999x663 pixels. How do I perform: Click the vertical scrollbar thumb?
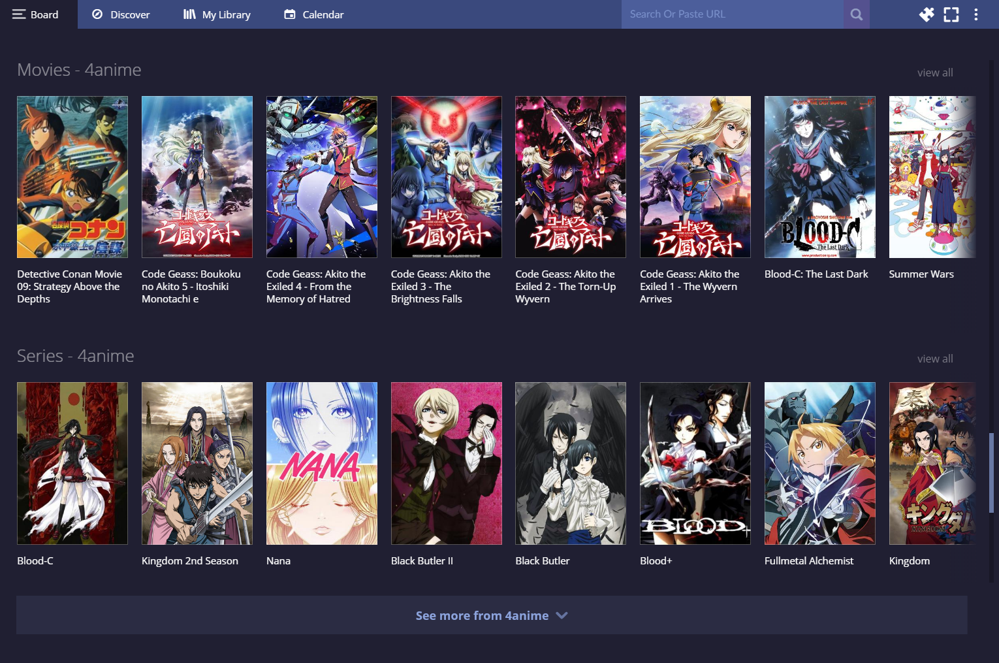(x=991, y=472)
